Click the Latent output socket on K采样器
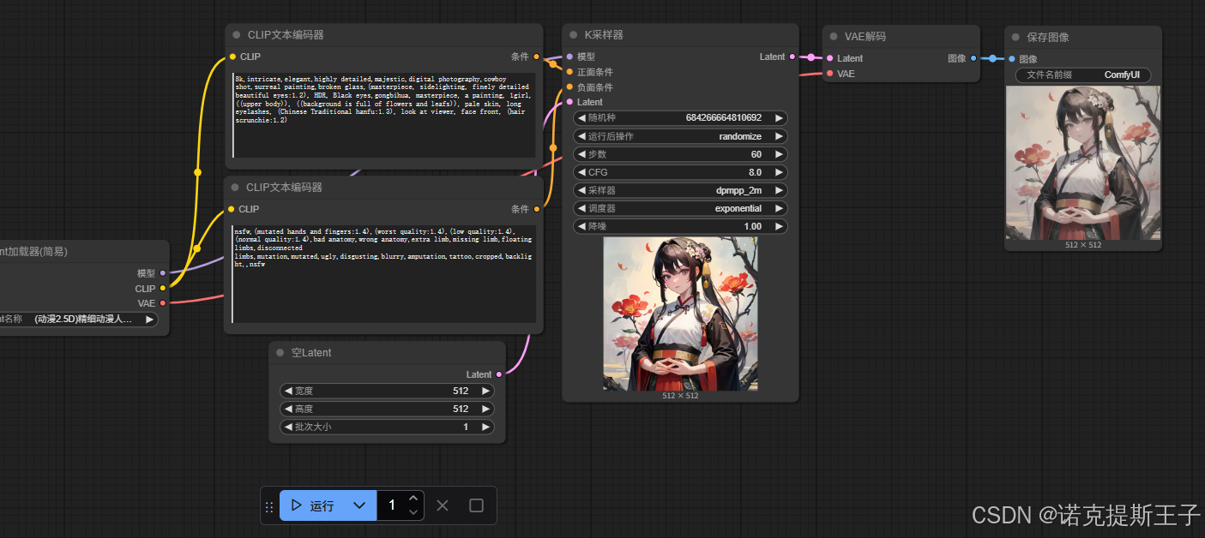The height and width of the screenshot is (538, 1205). tap(792, 57)
